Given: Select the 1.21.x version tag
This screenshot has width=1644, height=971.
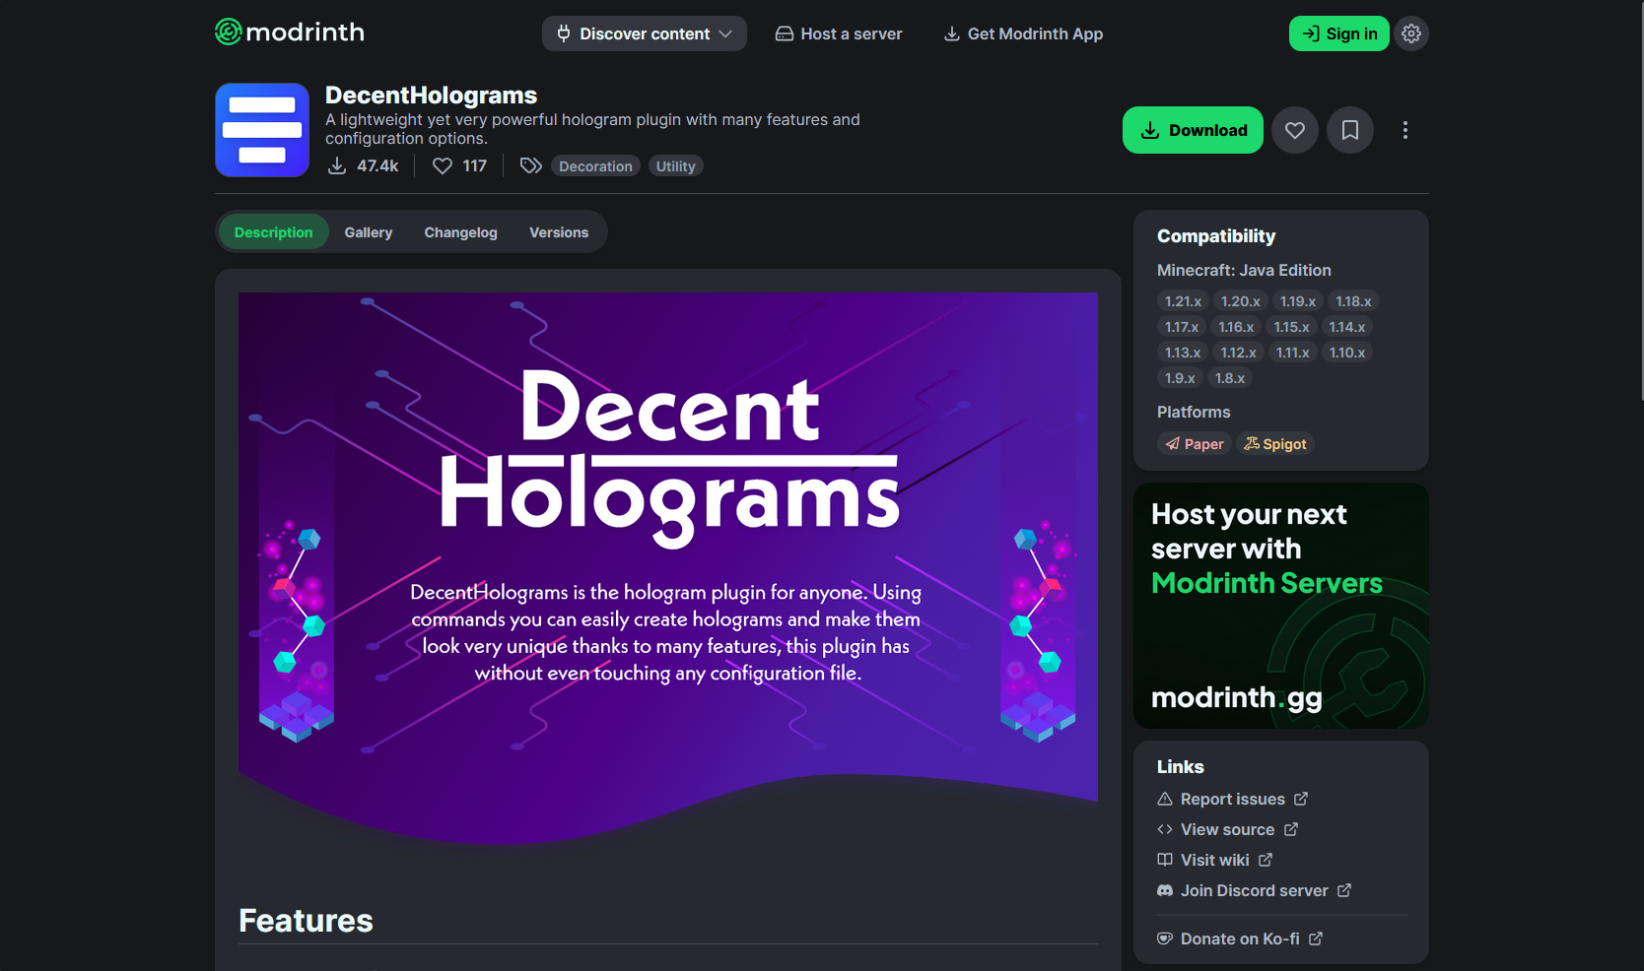Looking at the screenshot, I should (1183, 301).
